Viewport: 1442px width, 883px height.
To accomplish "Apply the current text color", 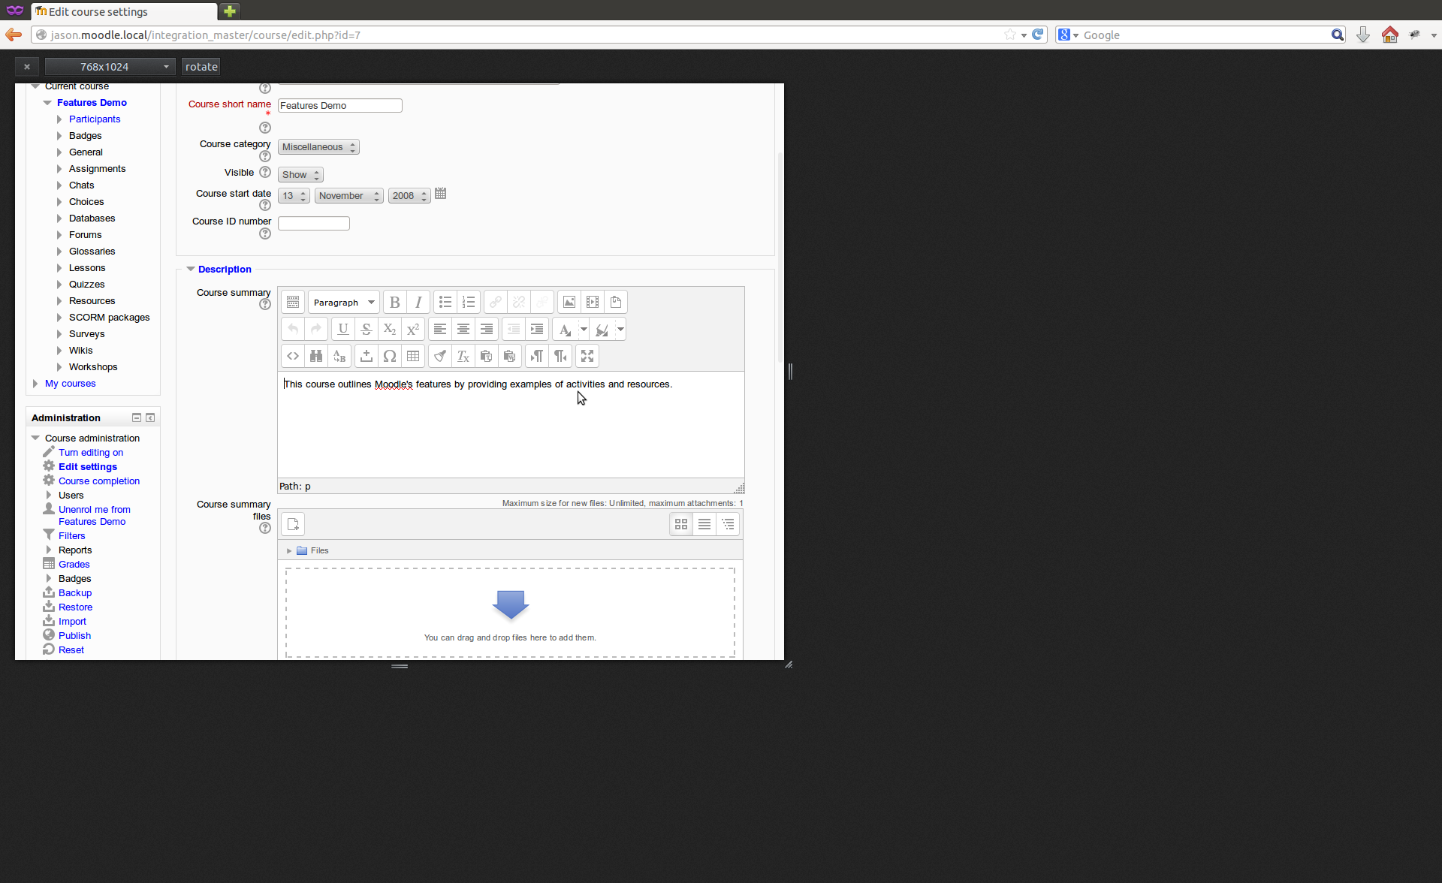I will [565, 329].
